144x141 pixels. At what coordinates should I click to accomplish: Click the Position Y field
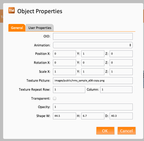coord(93,54)
